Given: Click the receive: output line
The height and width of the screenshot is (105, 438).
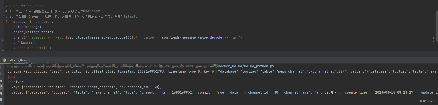Looking at the screenshot, I should tap(15, 82).
